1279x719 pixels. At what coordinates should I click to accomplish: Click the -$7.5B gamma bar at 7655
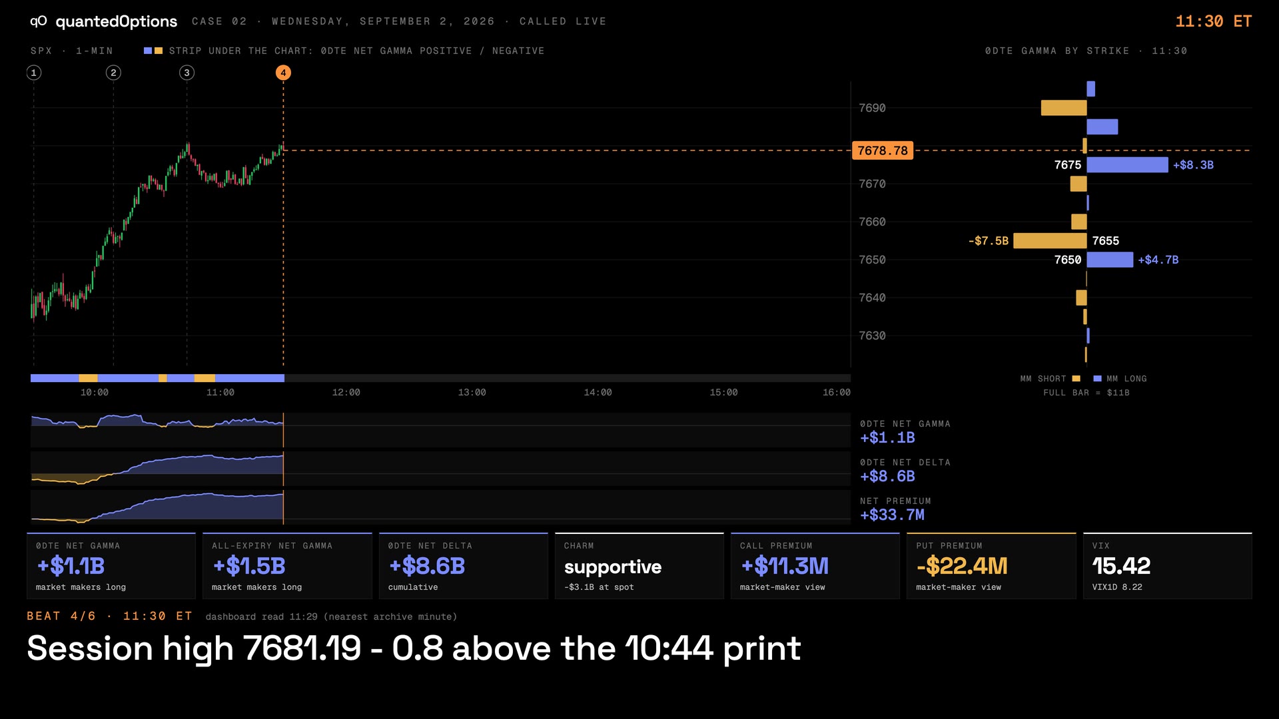tap(1050, 240)
